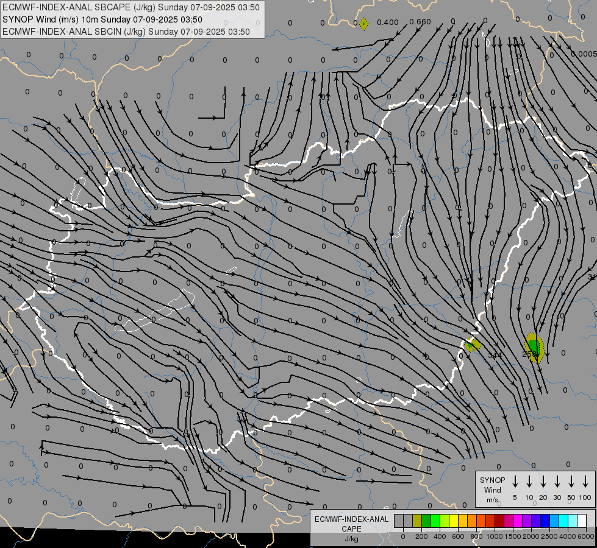Viewport: 597px width, 548px height.
Task: Click the CAPE label in colour legend
Action: pyautogui.click(x=352, y=529)
